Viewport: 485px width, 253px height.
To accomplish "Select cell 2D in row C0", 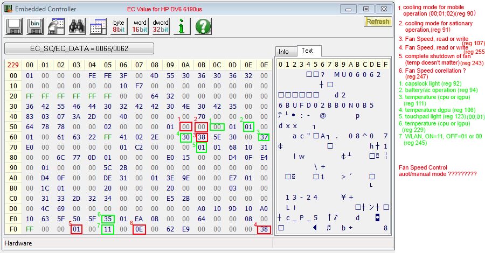I will click(77, 198).
